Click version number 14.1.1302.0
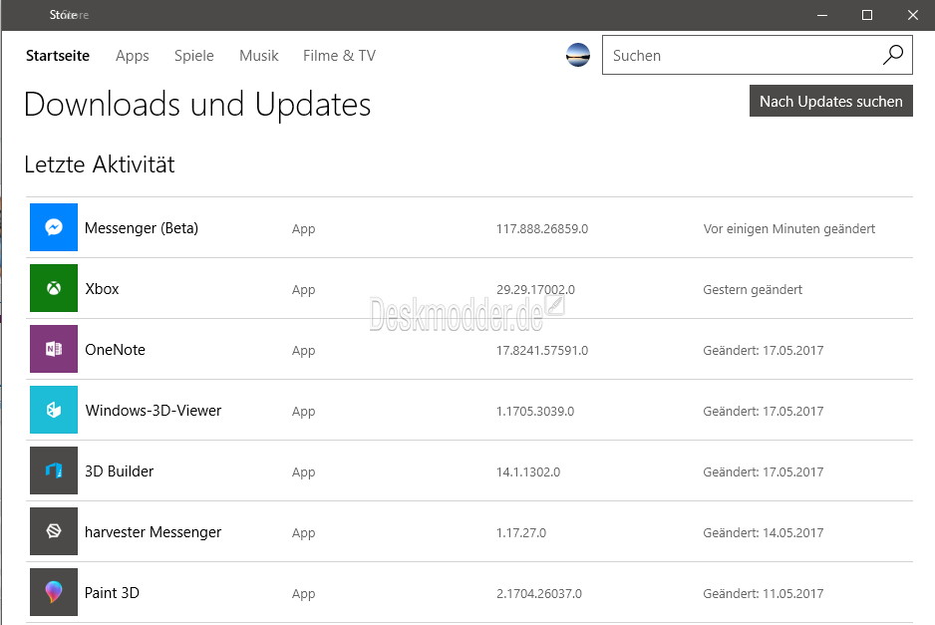935x625 pixels. [x=528, y=472]
